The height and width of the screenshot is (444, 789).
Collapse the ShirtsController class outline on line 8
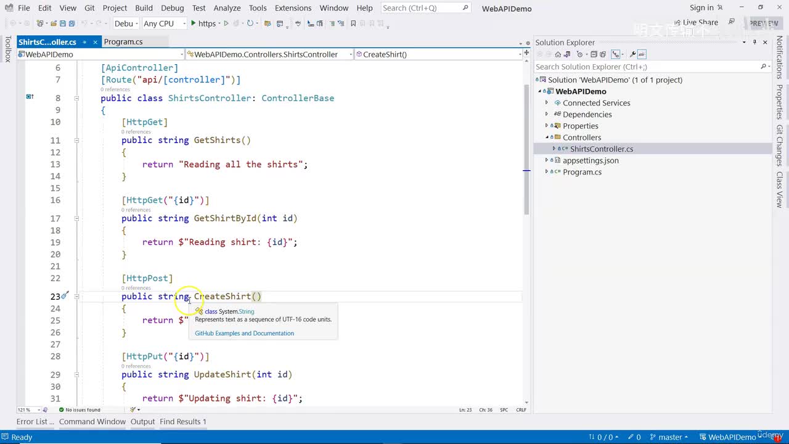pos(76,98)
